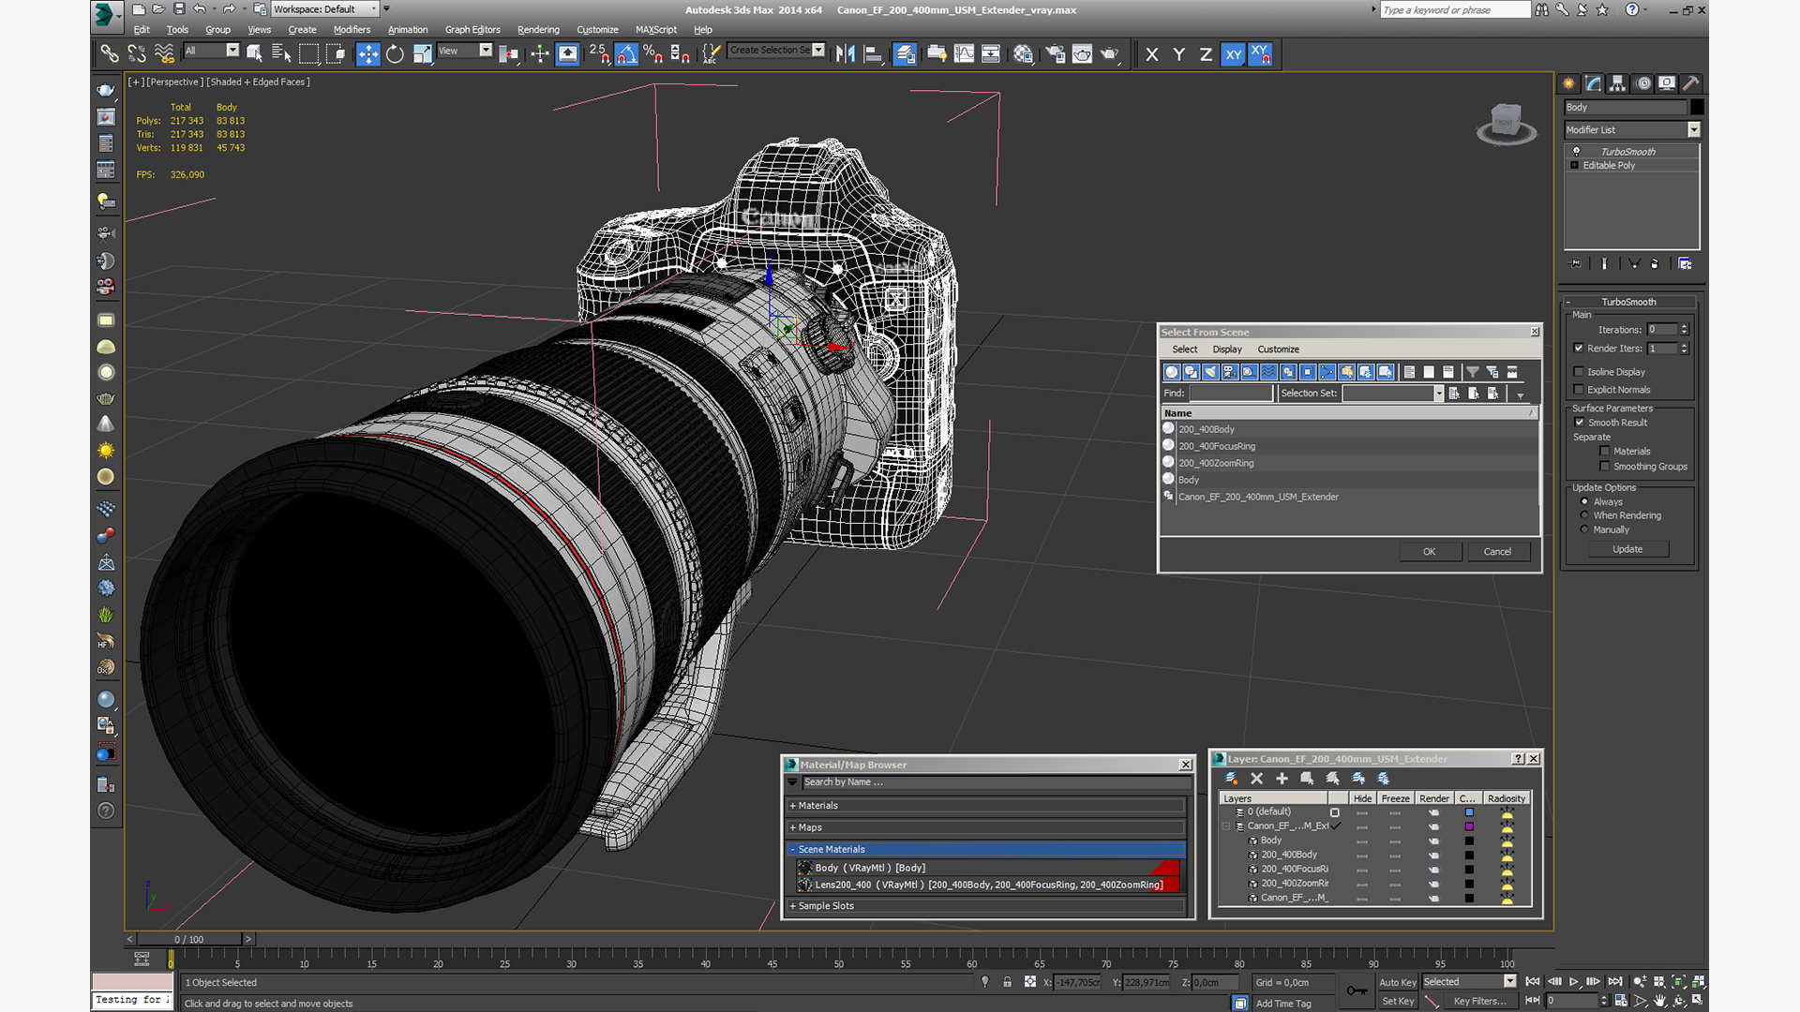Toggle the TurboSmooth modifier lightbulb
The image size is (1800, 1012).
1576,152
